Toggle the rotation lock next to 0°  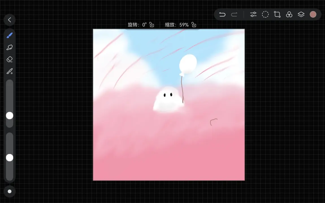(152, 25)
